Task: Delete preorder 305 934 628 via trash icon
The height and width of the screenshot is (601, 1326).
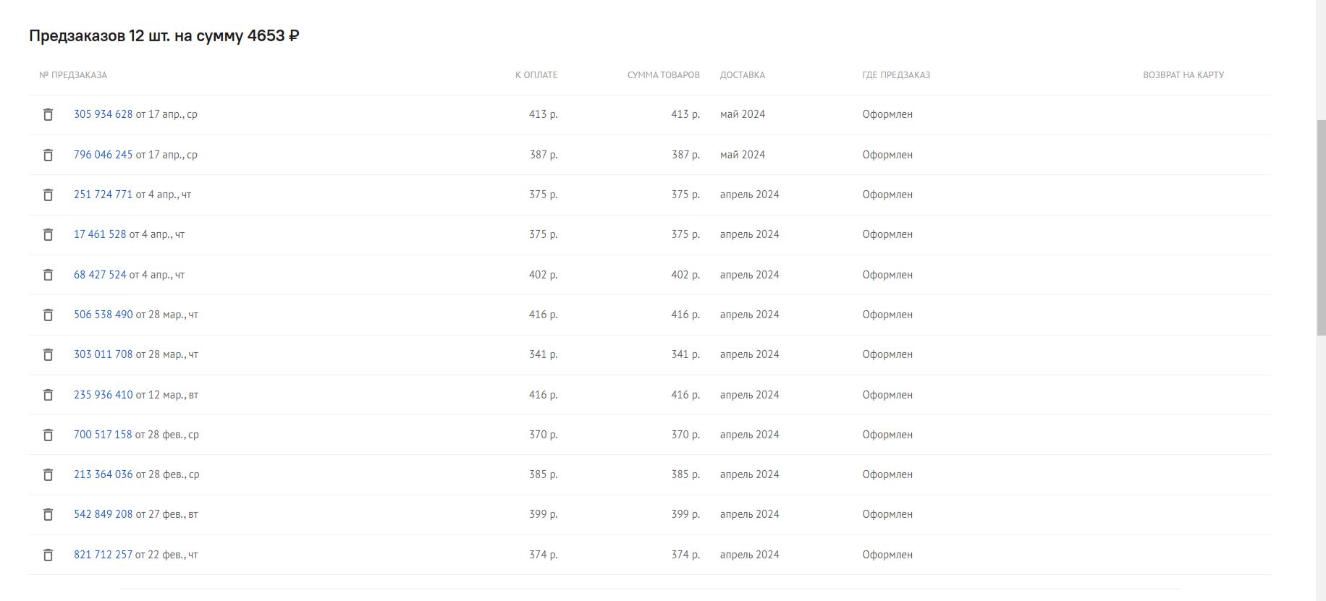Action: 48,114
